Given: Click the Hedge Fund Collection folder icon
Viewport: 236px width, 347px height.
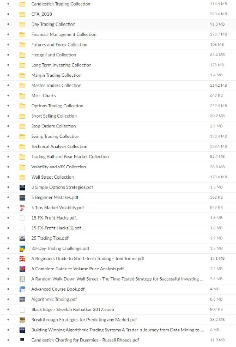Looking at the screenshot, I should point(22,55).
